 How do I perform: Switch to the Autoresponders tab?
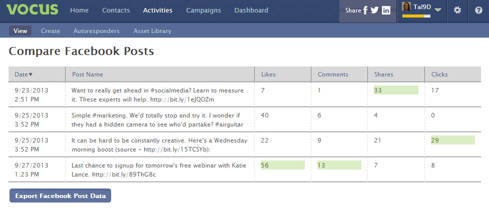tap(97, 31)
